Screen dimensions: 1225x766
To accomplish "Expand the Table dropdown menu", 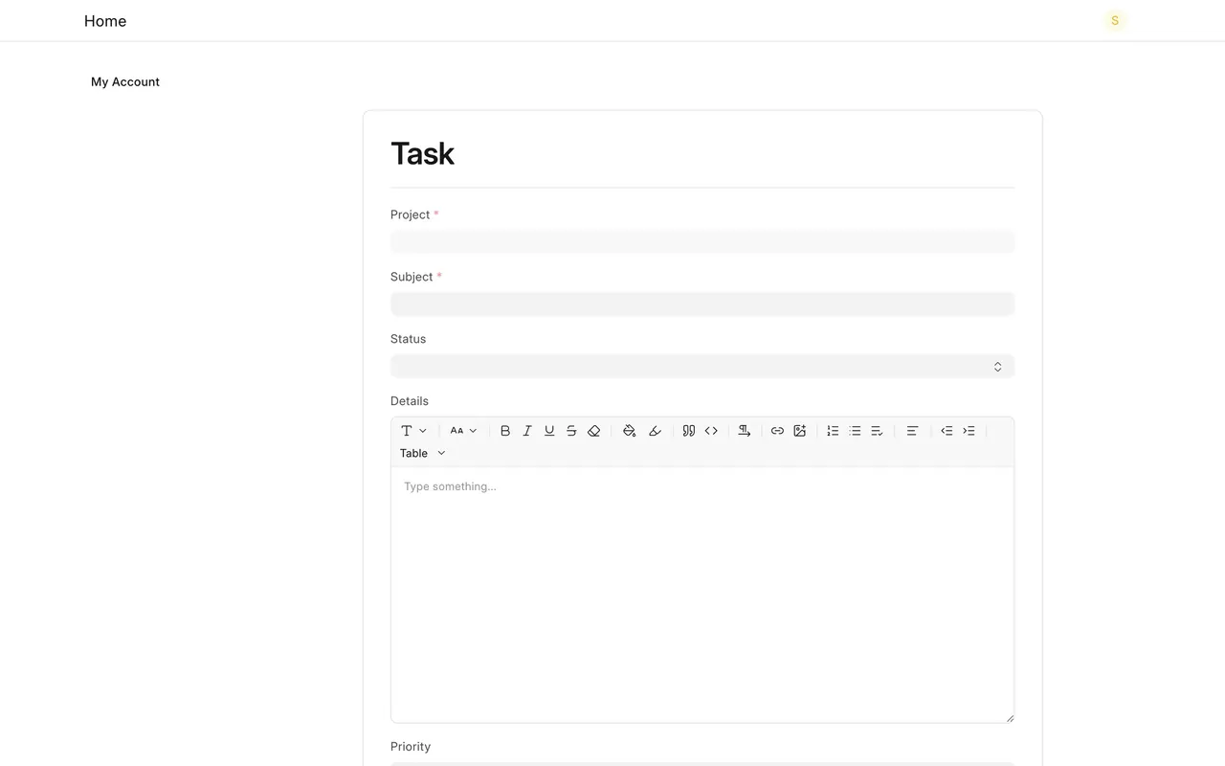I will (x=423, y=453).
